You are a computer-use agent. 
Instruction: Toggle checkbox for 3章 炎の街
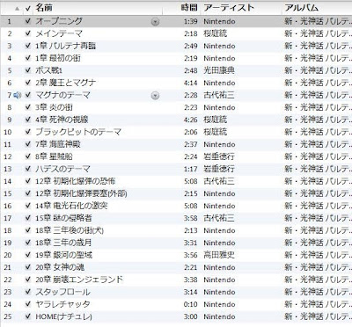coord(28,107)
